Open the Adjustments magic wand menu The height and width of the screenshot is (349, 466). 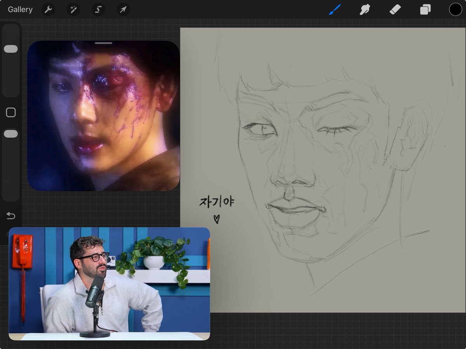pyautogui.click(x=73, y=9)
